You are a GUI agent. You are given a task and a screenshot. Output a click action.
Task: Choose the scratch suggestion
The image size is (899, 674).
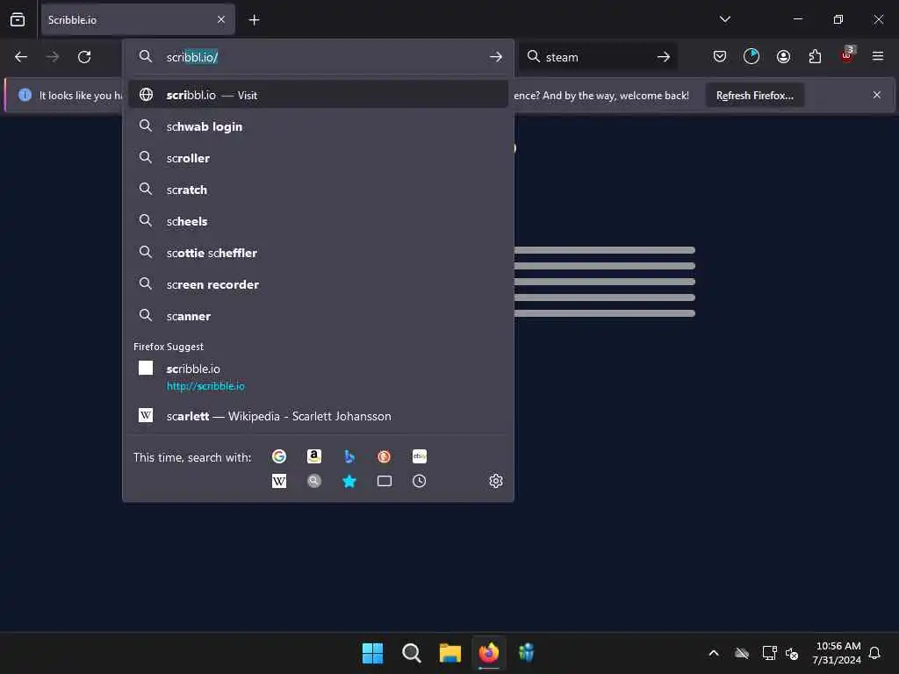click(318, 190)
